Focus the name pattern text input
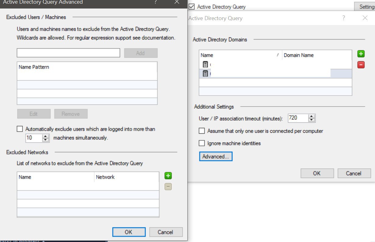 coord(68,53)
